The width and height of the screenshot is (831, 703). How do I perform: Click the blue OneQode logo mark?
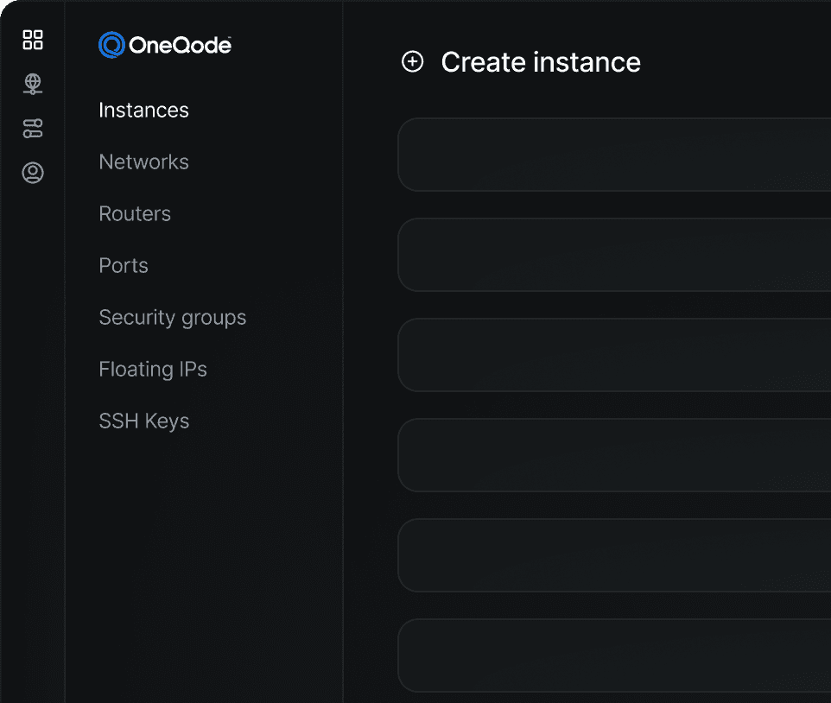[x=110, y=44]
